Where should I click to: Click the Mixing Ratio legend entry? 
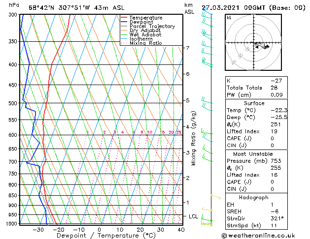146,43
